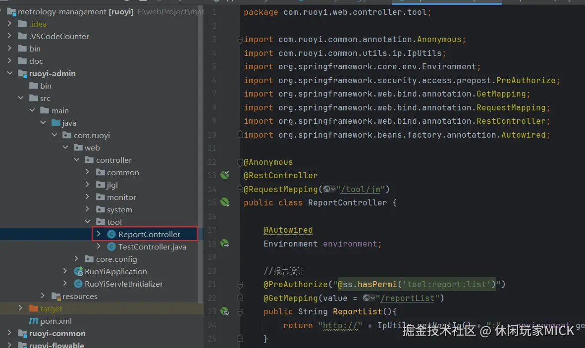Fold the import block at line 3

pyautogui.click(x=240, y=40)
